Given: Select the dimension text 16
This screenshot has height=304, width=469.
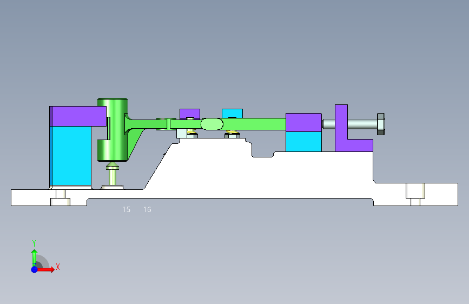Looking at the screenshot, I should click(147, 209).
